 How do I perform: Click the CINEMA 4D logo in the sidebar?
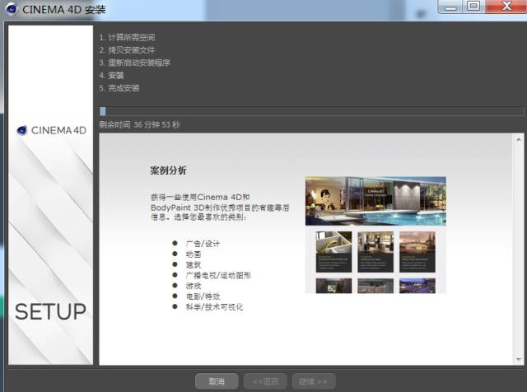(50, 130)
